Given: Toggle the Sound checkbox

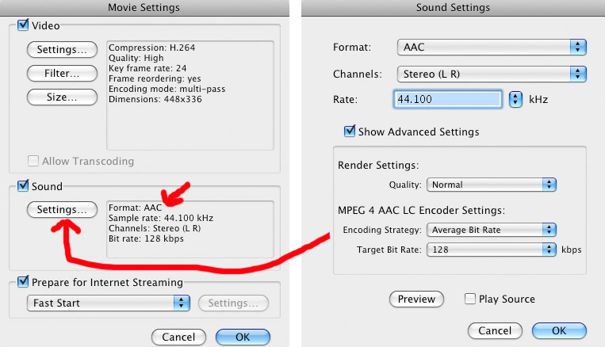Looking at the screenshot, I should [x=22, y=186].
